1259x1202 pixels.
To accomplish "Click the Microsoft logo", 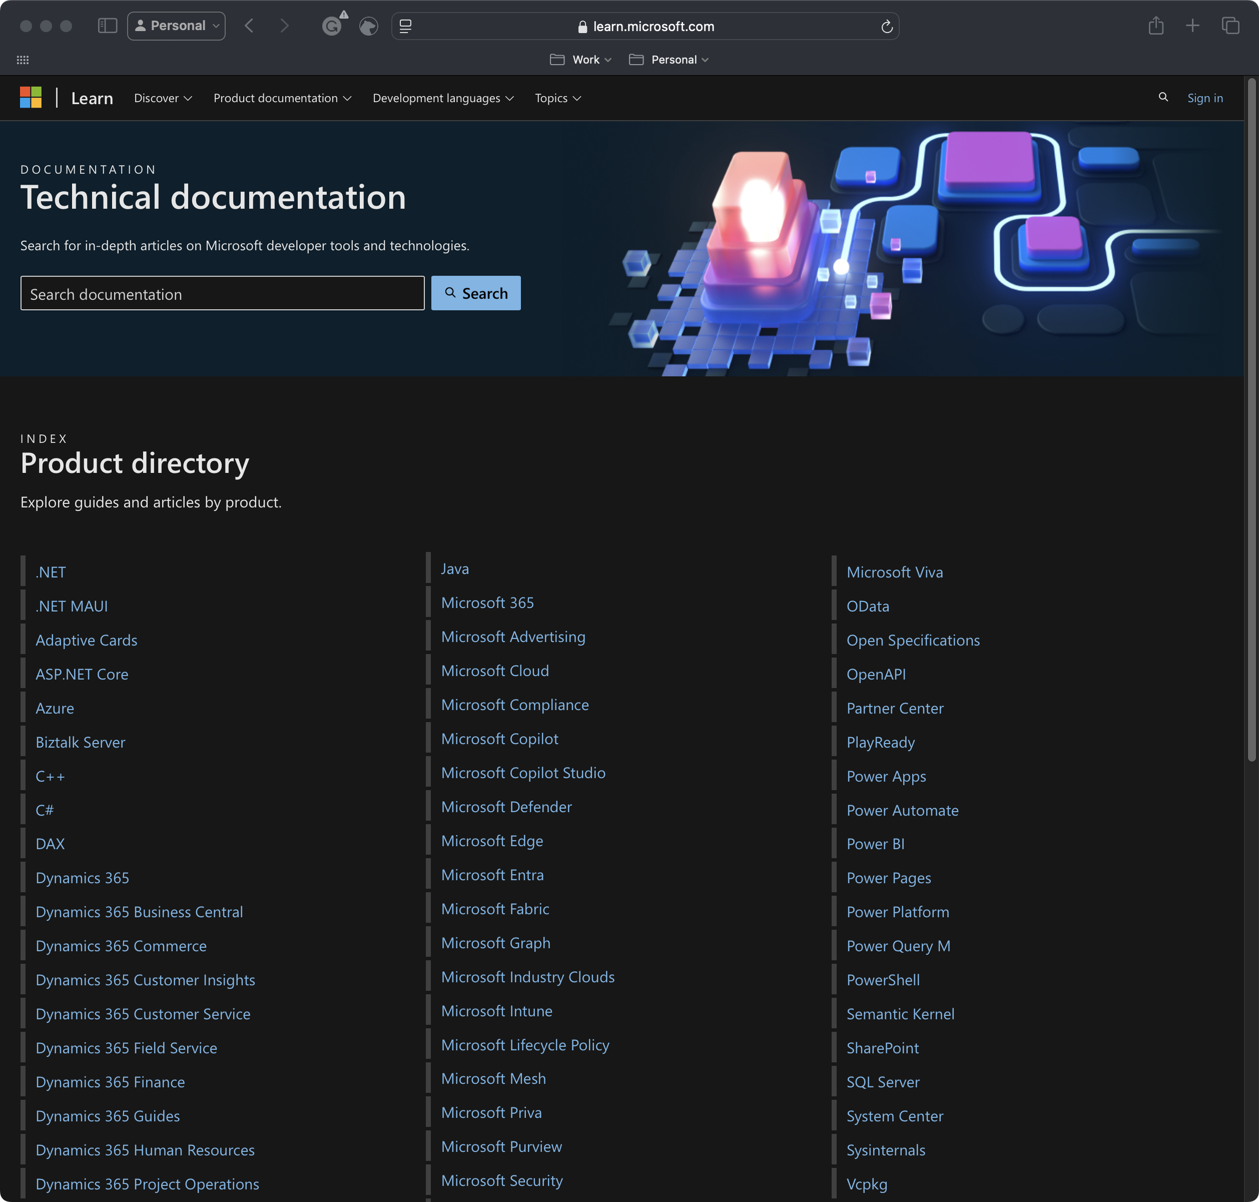I will click(x=31, y=97).
